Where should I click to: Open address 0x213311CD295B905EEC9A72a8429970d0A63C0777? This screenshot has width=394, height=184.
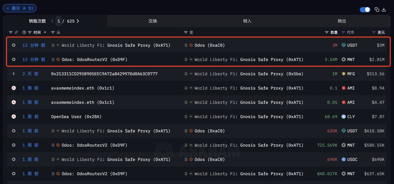pyautogui.click(x=104, y=74)
